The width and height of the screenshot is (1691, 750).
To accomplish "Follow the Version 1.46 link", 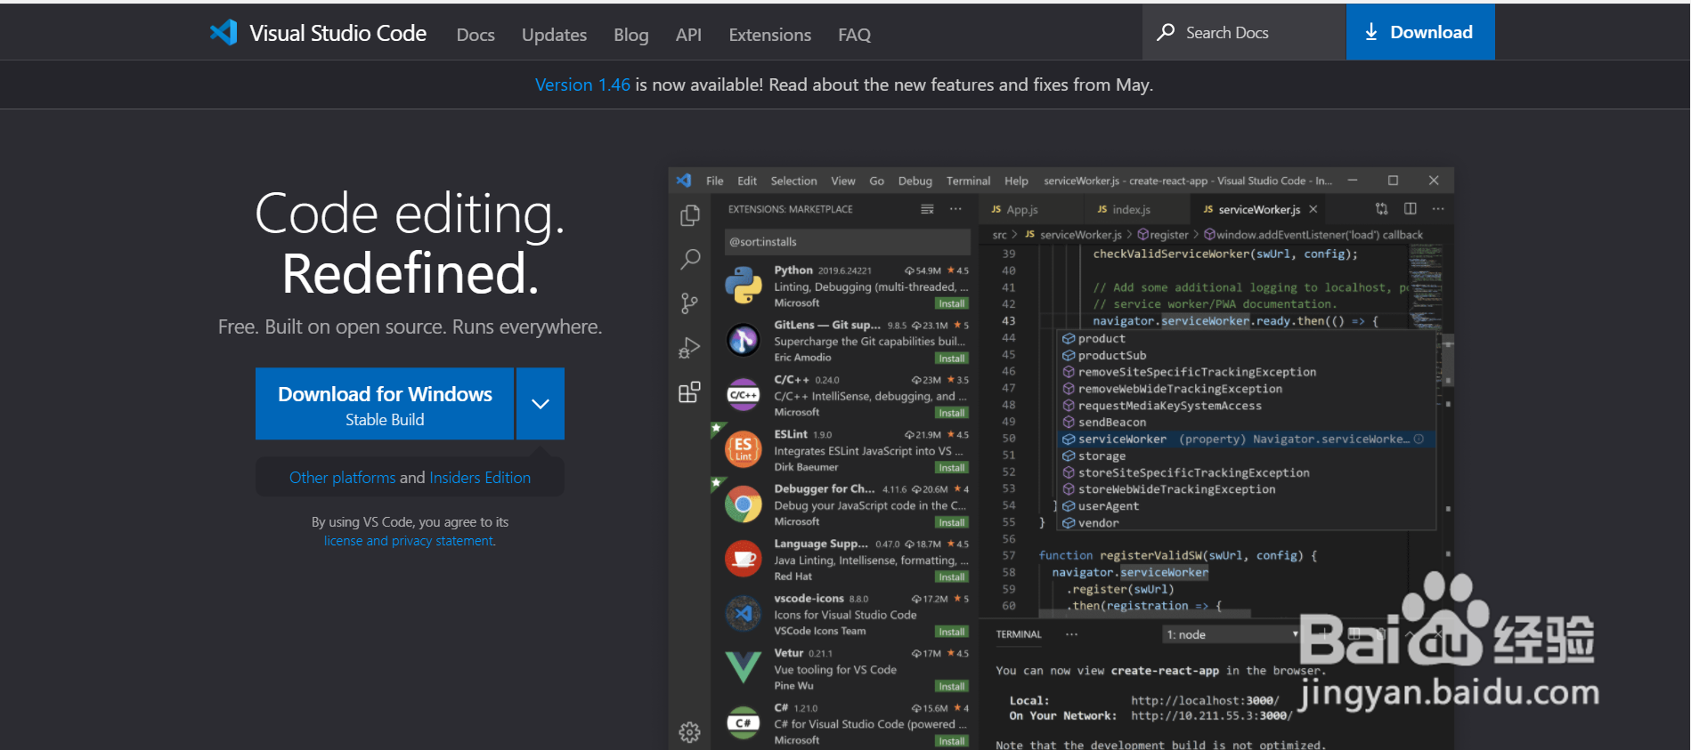I will click(582, 85).
